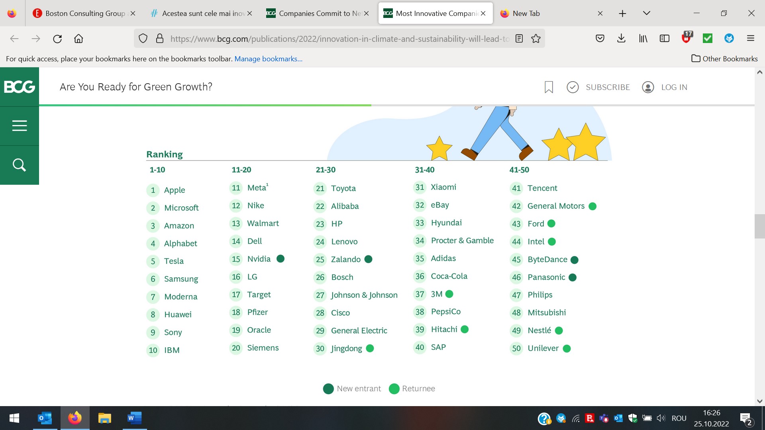The height and width of the screenshot is (430, 765).
Task: Click the Unilever ranking entry
Action: pyautogui.click(x=540, y=348)
